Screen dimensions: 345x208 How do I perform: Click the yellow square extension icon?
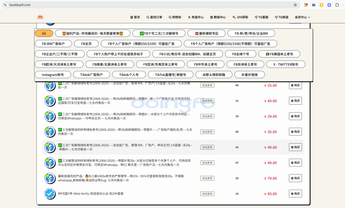tap(321, 5)
